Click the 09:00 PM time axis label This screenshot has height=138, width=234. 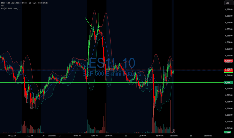click(52, 135)
